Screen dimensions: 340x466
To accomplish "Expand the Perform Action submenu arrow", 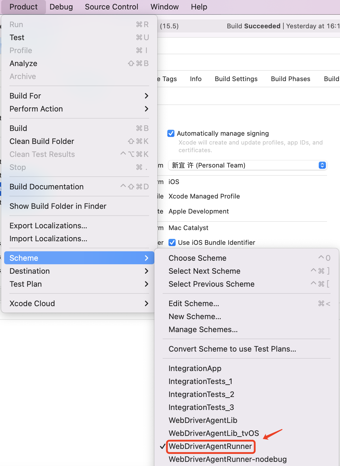I will [146, 109].
